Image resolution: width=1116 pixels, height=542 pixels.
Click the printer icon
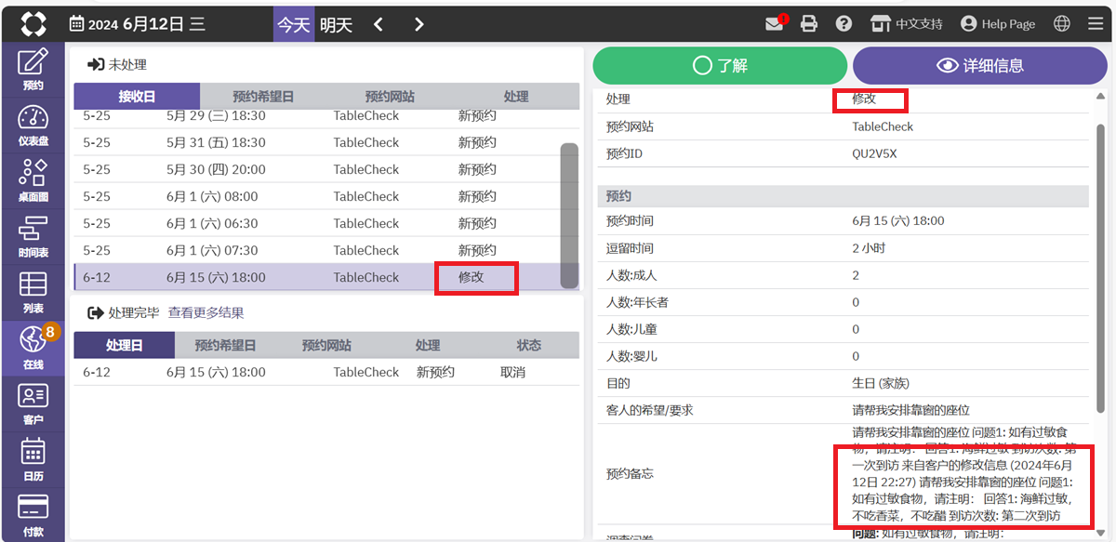tap(809, 24)
